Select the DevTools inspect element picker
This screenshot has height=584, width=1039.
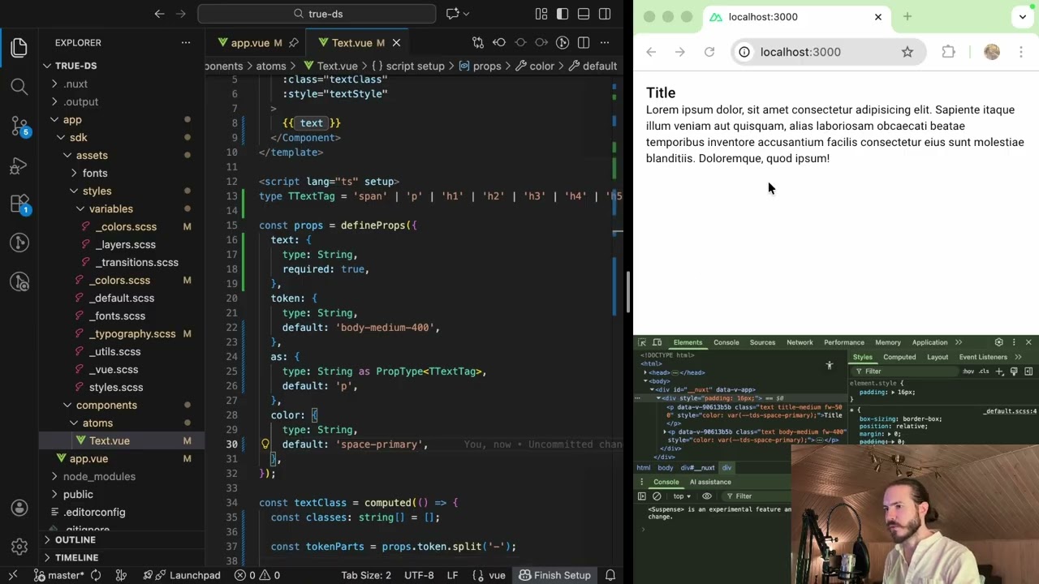[642, 342]
